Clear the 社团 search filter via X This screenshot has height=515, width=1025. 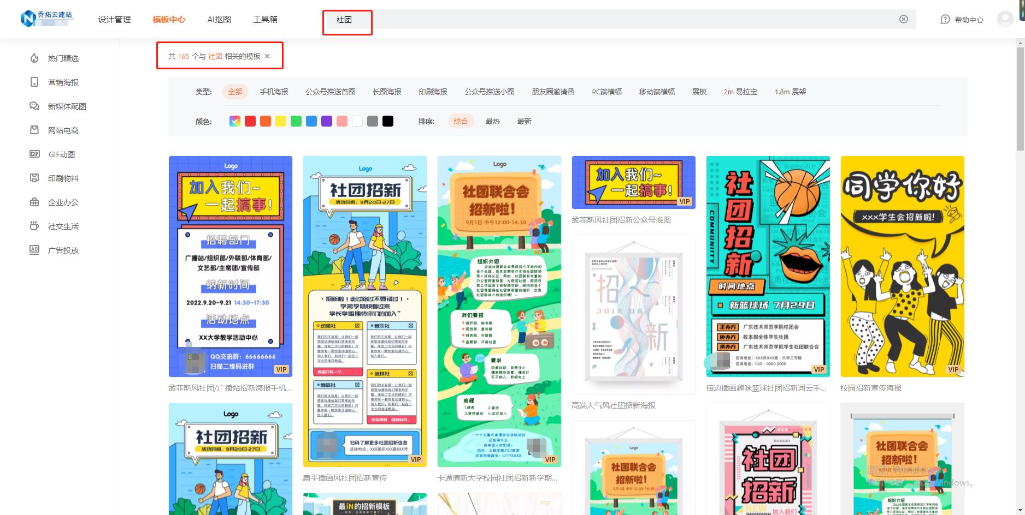[267, 56]
